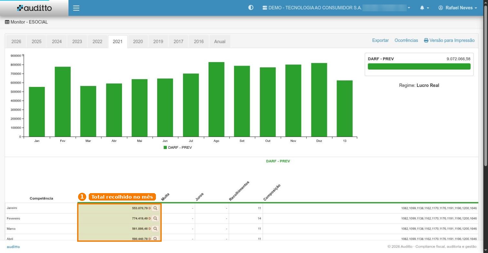Switch to the 2019 tab
This screenshot has height=253, width=488.
coord(158,42)
